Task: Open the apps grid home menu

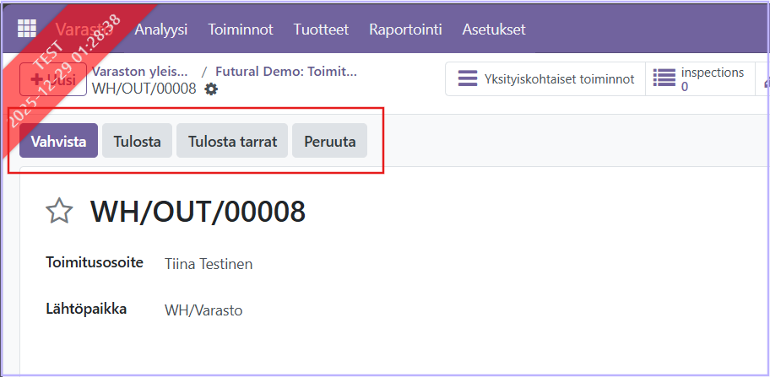Action: pos(27,29)
